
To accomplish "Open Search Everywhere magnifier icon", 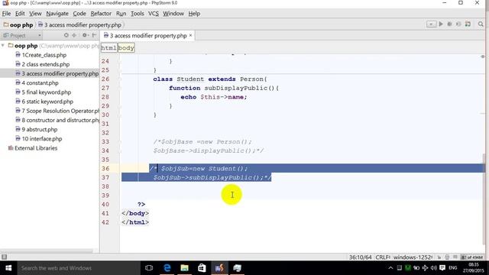I will click(x=481, y=24).
